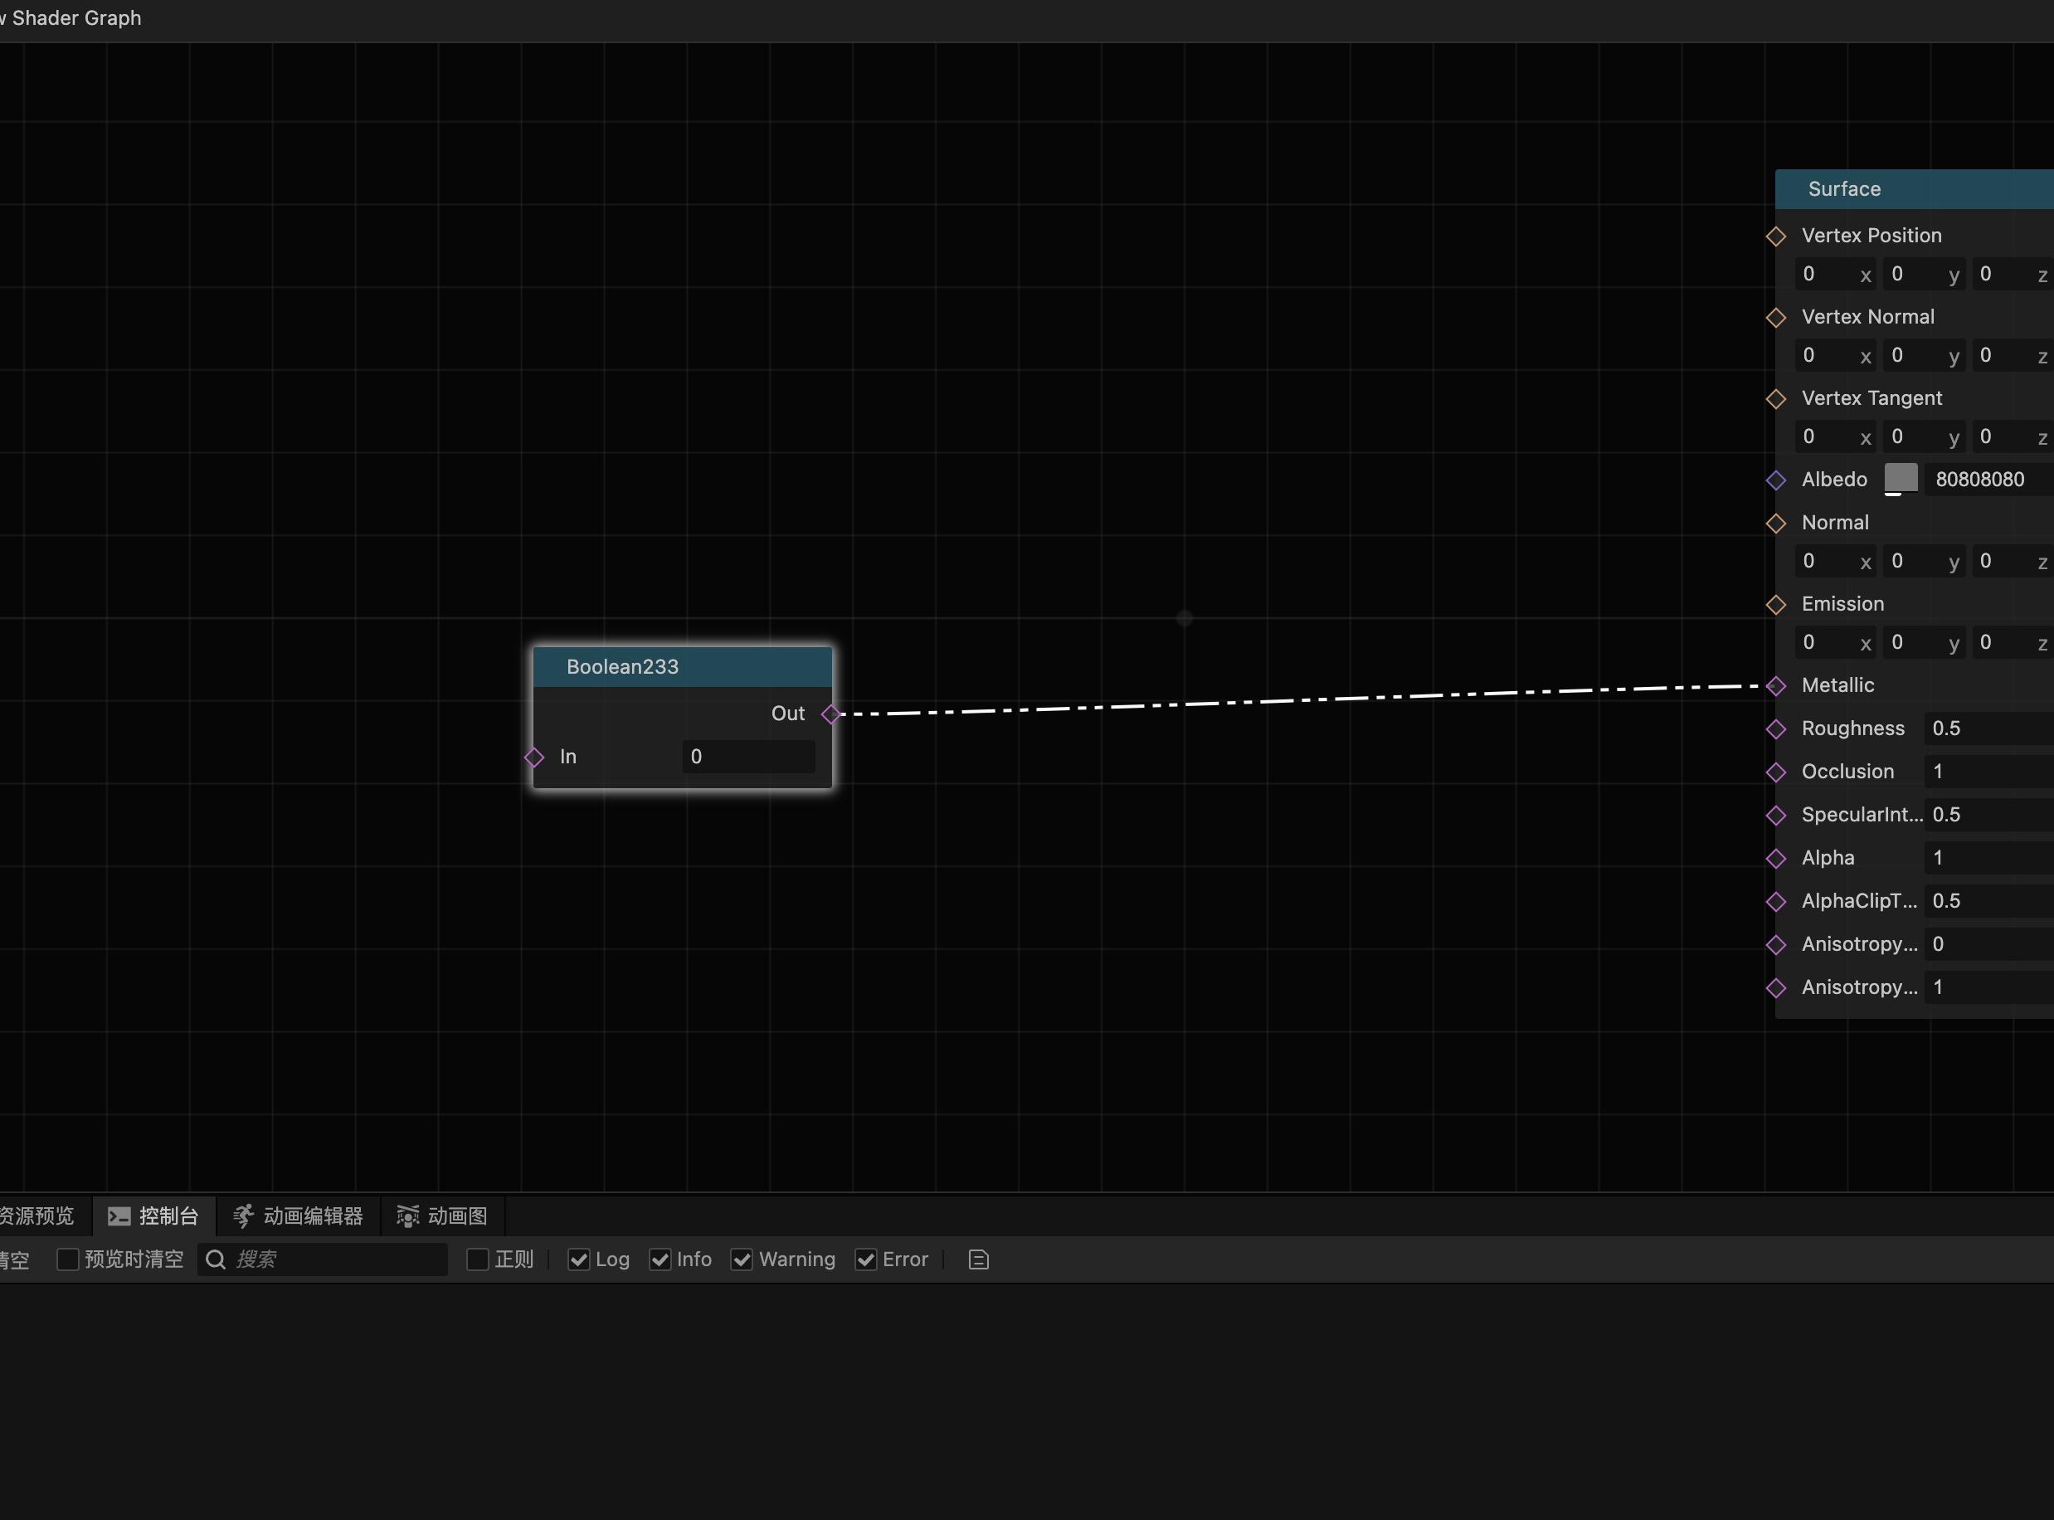This screenshot has width=2054, height=1520.
Task: Click the Vertex Position port diamond
Action: tap(1775, 236)
